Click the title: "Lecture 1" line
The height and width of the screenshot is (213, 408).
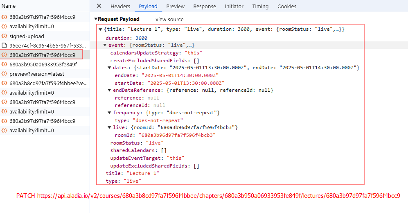(x=133, y=173)
